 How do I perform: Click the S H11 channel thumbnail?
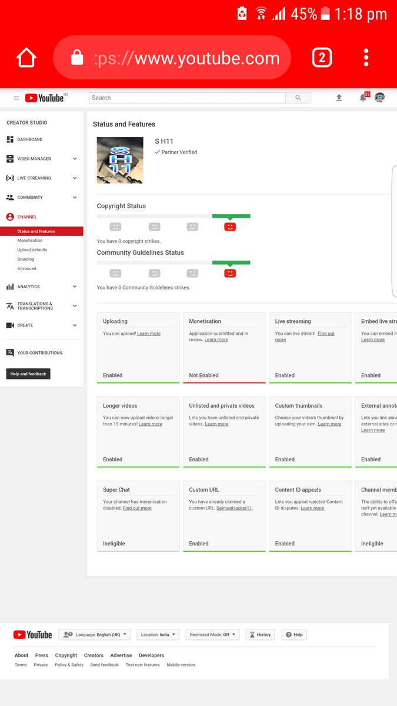click(120, 160)
